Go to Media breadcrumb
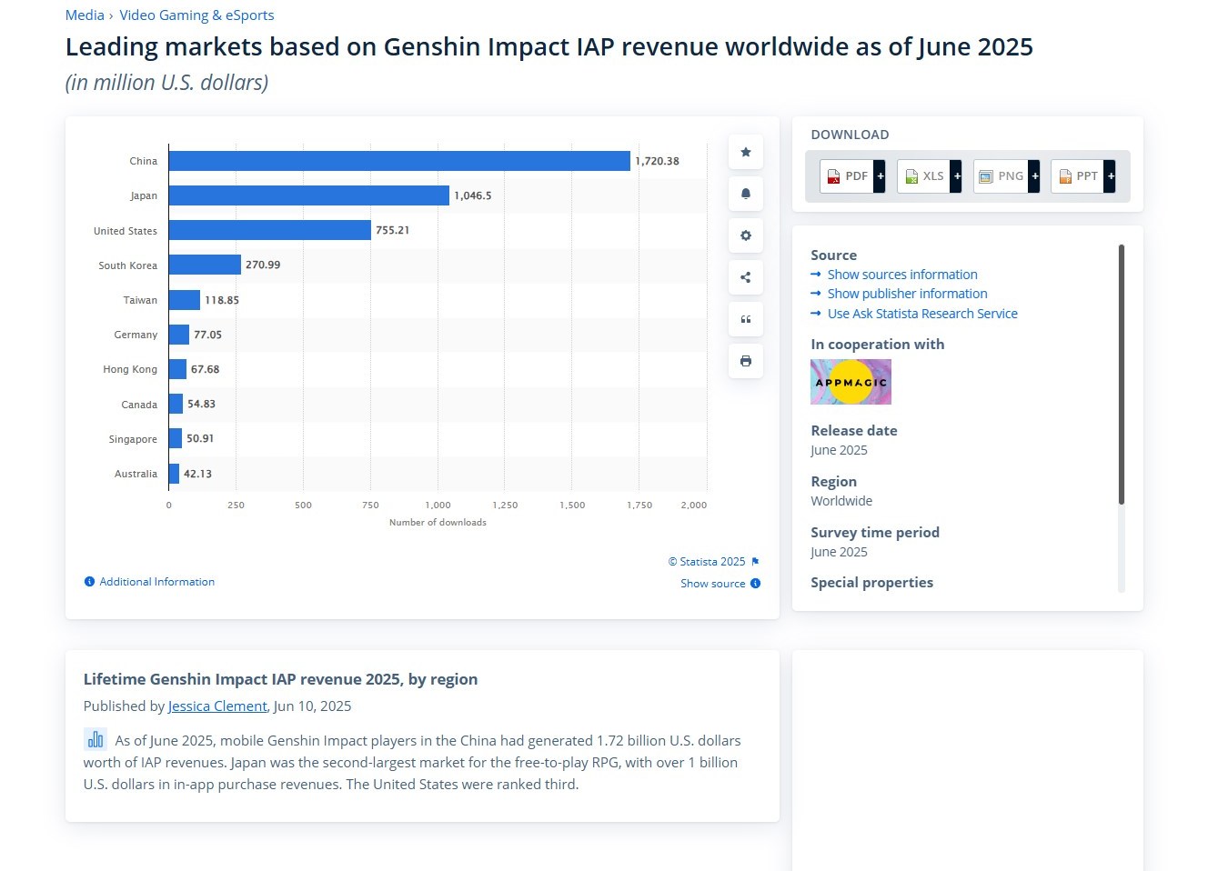Image resolution: width=1208 pixels, height=871 pixels. click(x=85, y=15)
